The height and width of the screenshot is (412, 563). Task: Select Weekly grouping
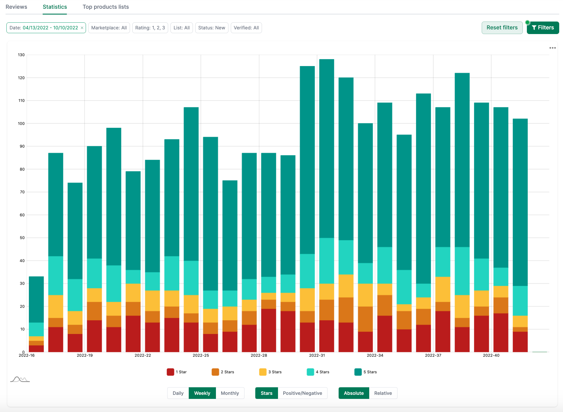202,393
